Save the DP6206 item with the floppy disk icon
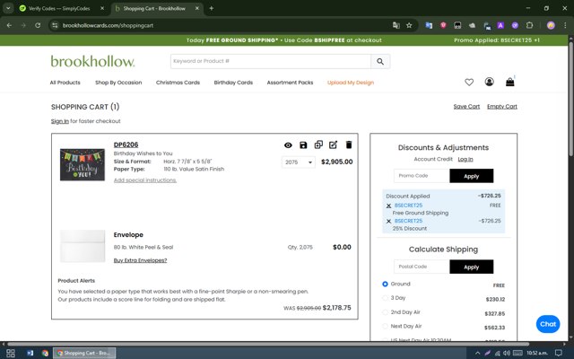Viewport: 574px width, 359px height. coord(303,145)
